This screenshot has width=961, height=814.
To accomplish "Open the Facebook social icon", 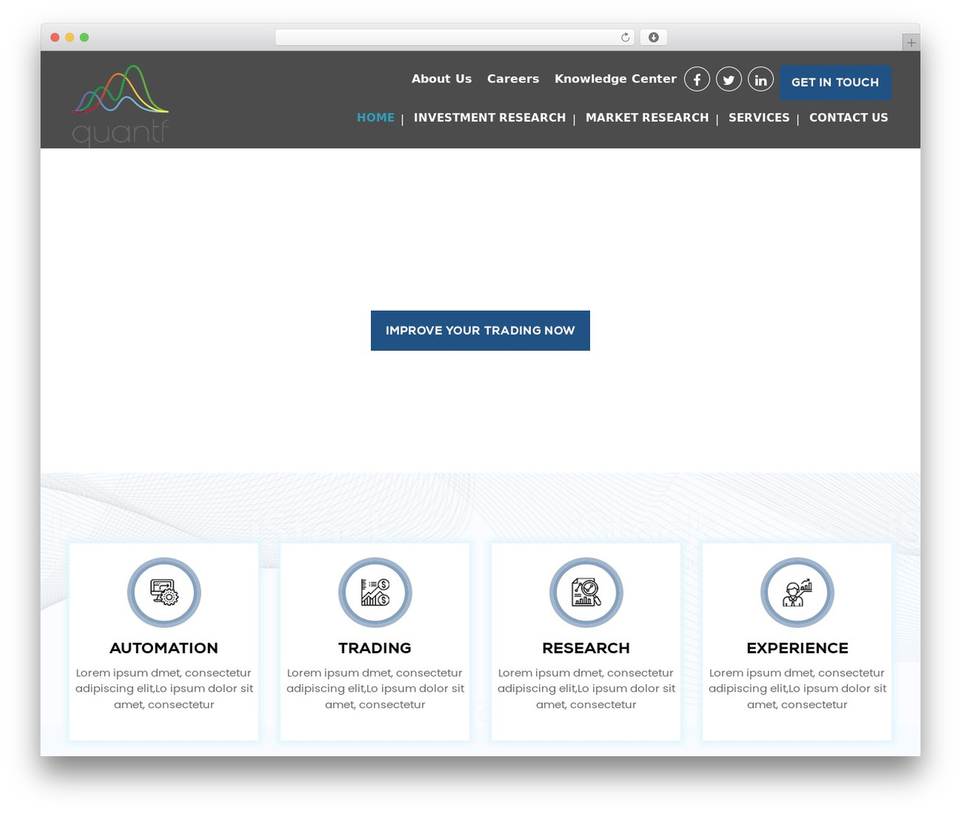I will (697, 79).
